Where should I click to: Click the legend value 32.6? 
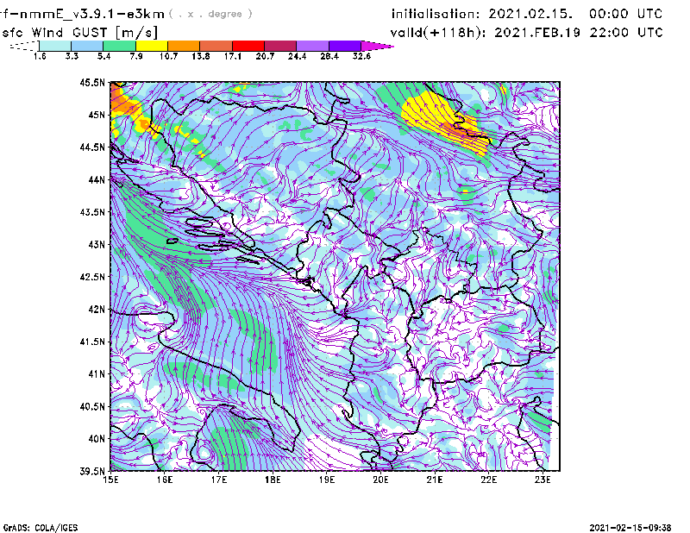tap(361, 56)
